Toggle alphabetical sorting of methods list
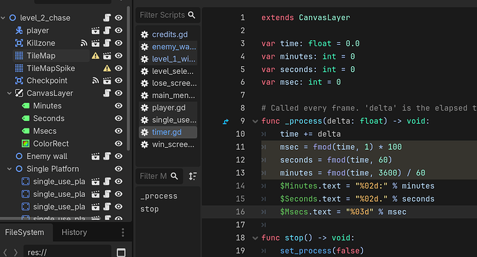 [193, 176]
